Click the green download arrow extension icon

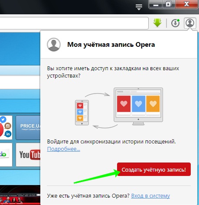pyautogui.click(x=157, y=23)
